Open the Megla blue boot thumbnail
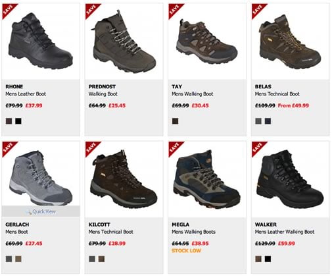The image size is (332, 276). pyautogui.click(x=206, y=179)
